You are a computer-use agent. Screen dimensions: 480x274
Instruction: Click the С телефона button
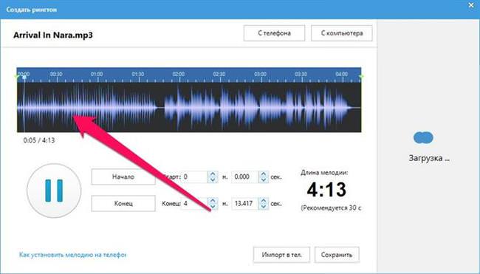tap(274, 33)
